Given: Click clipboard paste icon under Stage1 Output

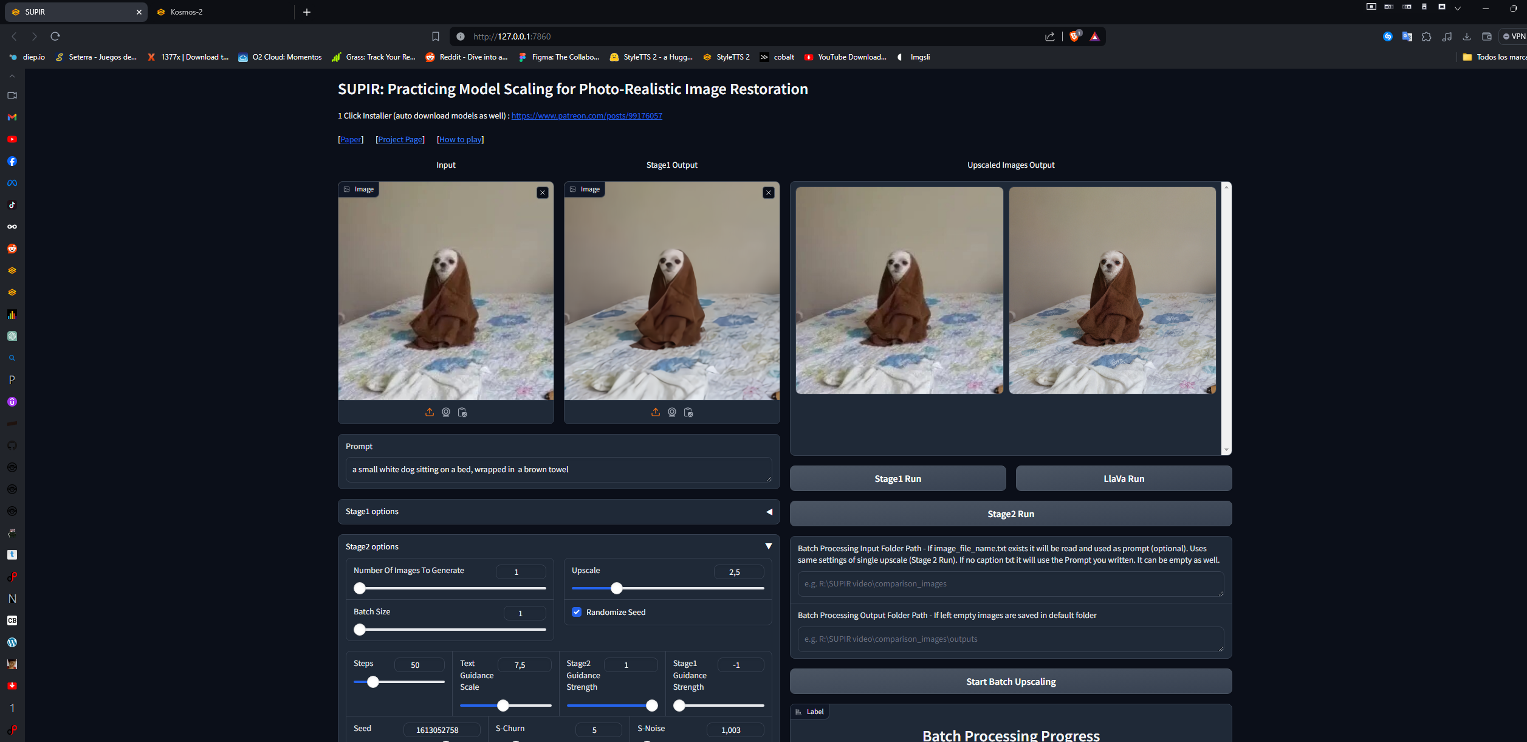Looking at the screenshot, I should (688, 412).
